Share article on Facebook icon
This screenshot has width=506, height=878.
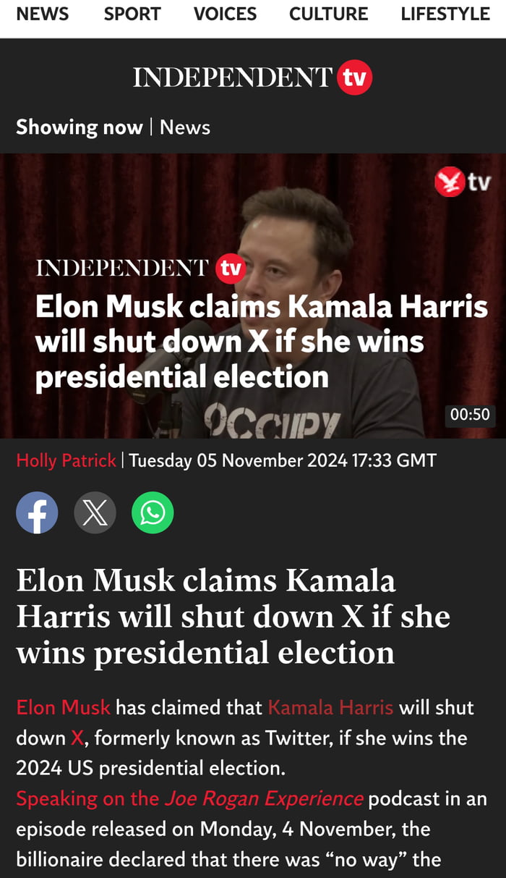coord(37,512)
